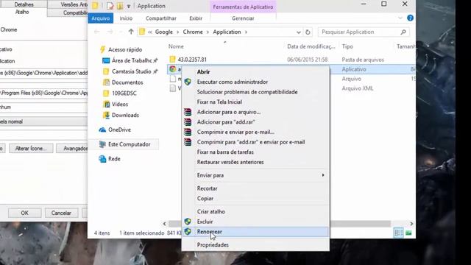Image resolution: width=471 pixels, height=265 pixels.
Task: Click the WinRAR icon beside "Comprimir para 'add.rar' e enviar"
Action: pos(188,142)
